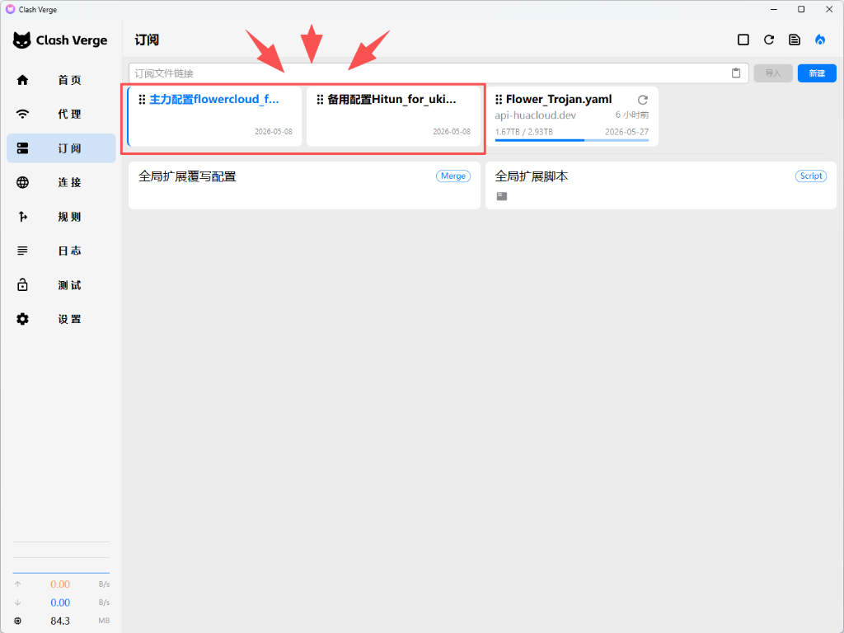Select the 主力配置flowercloud profile card
844x633 pixels.
(x=214, y=116)
